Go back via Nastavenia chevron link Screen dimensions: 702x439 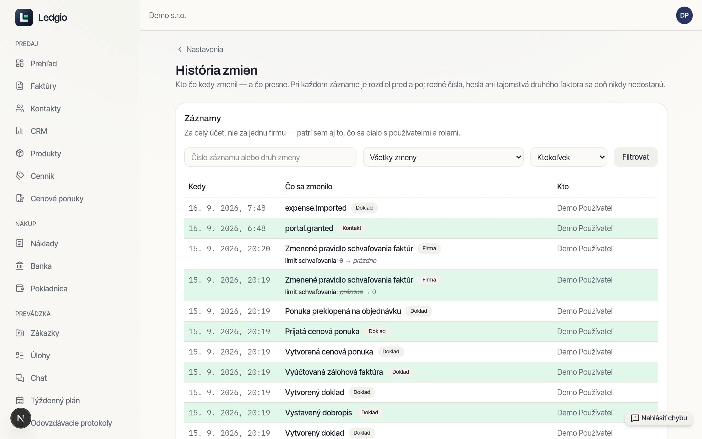click(200, 49)
